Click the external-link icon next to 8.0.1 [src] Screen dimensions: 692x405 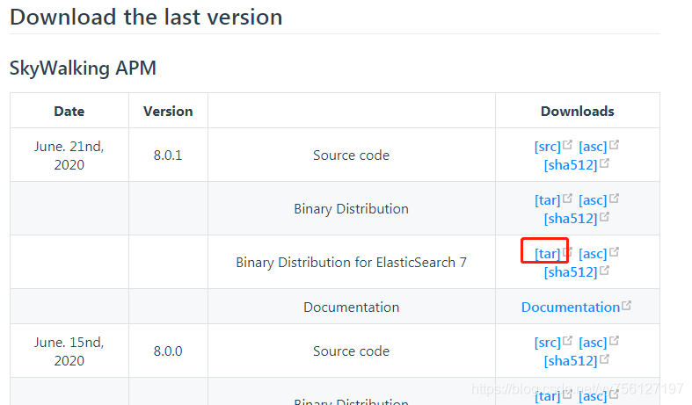[567, 144]
